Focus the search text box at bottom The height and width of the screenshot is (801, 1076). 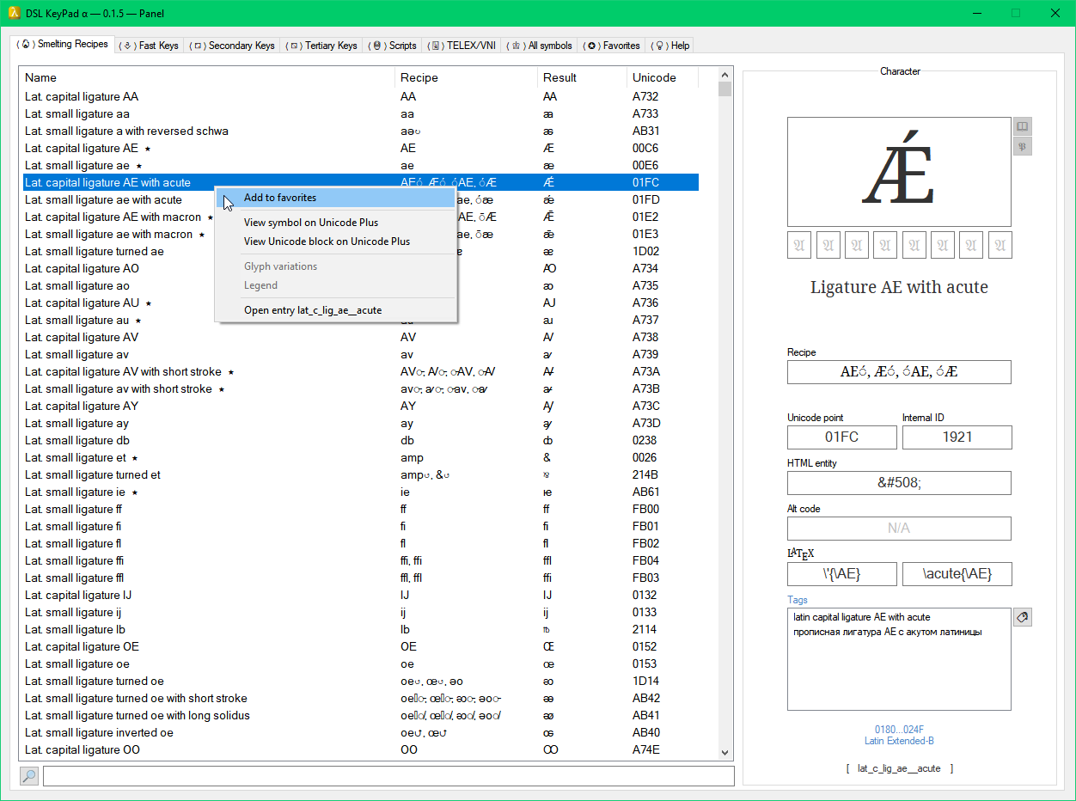tap(388, 776)
